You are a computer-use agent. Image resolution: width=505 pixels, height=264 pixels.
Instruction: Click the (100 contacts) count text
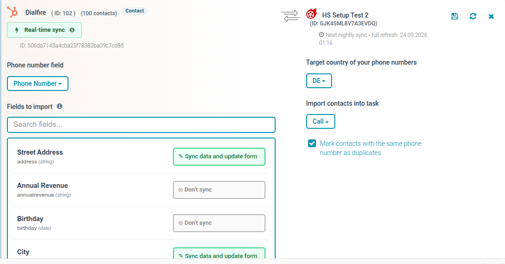[99, 13]
